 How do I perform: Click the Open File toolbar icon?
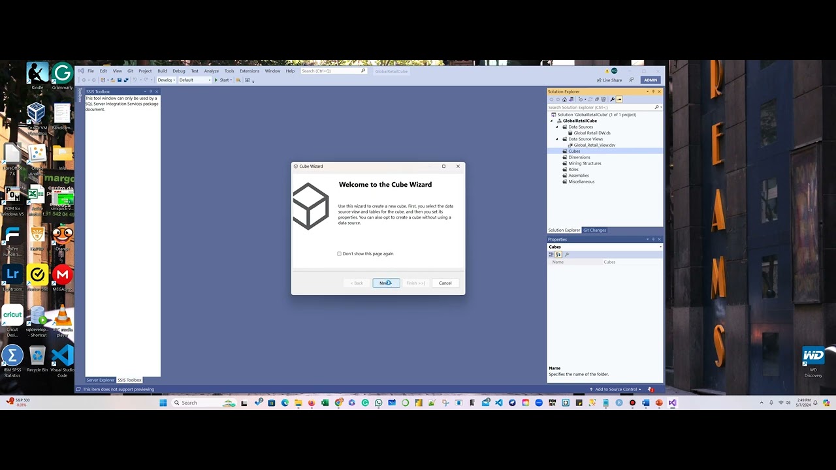[x=112, y=80]
